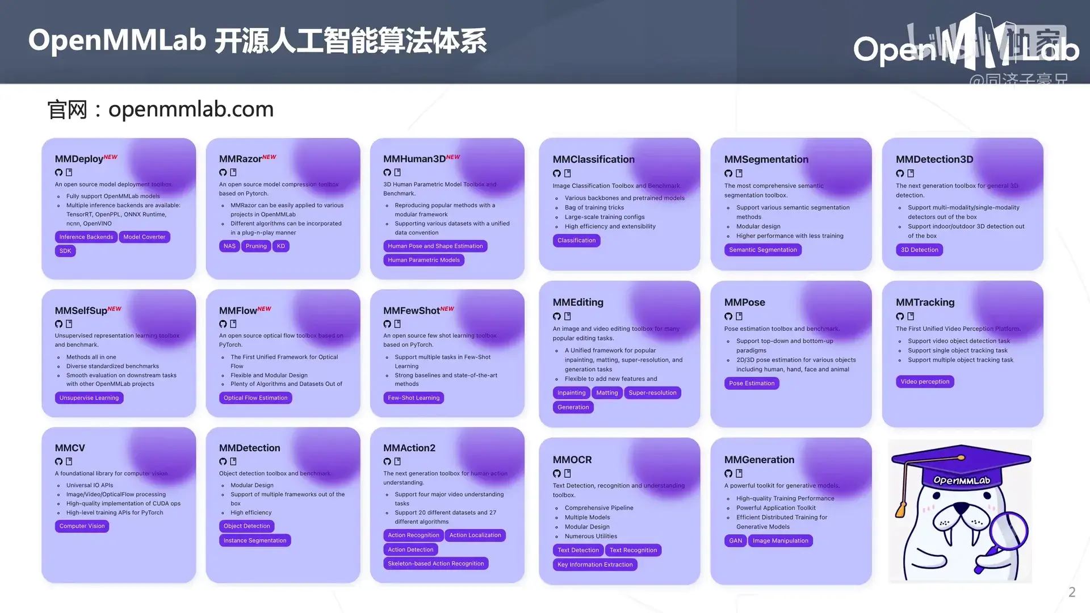Select the Action Detection tag
Screen dimensions: 1090x613
click(x=410, y=549)
